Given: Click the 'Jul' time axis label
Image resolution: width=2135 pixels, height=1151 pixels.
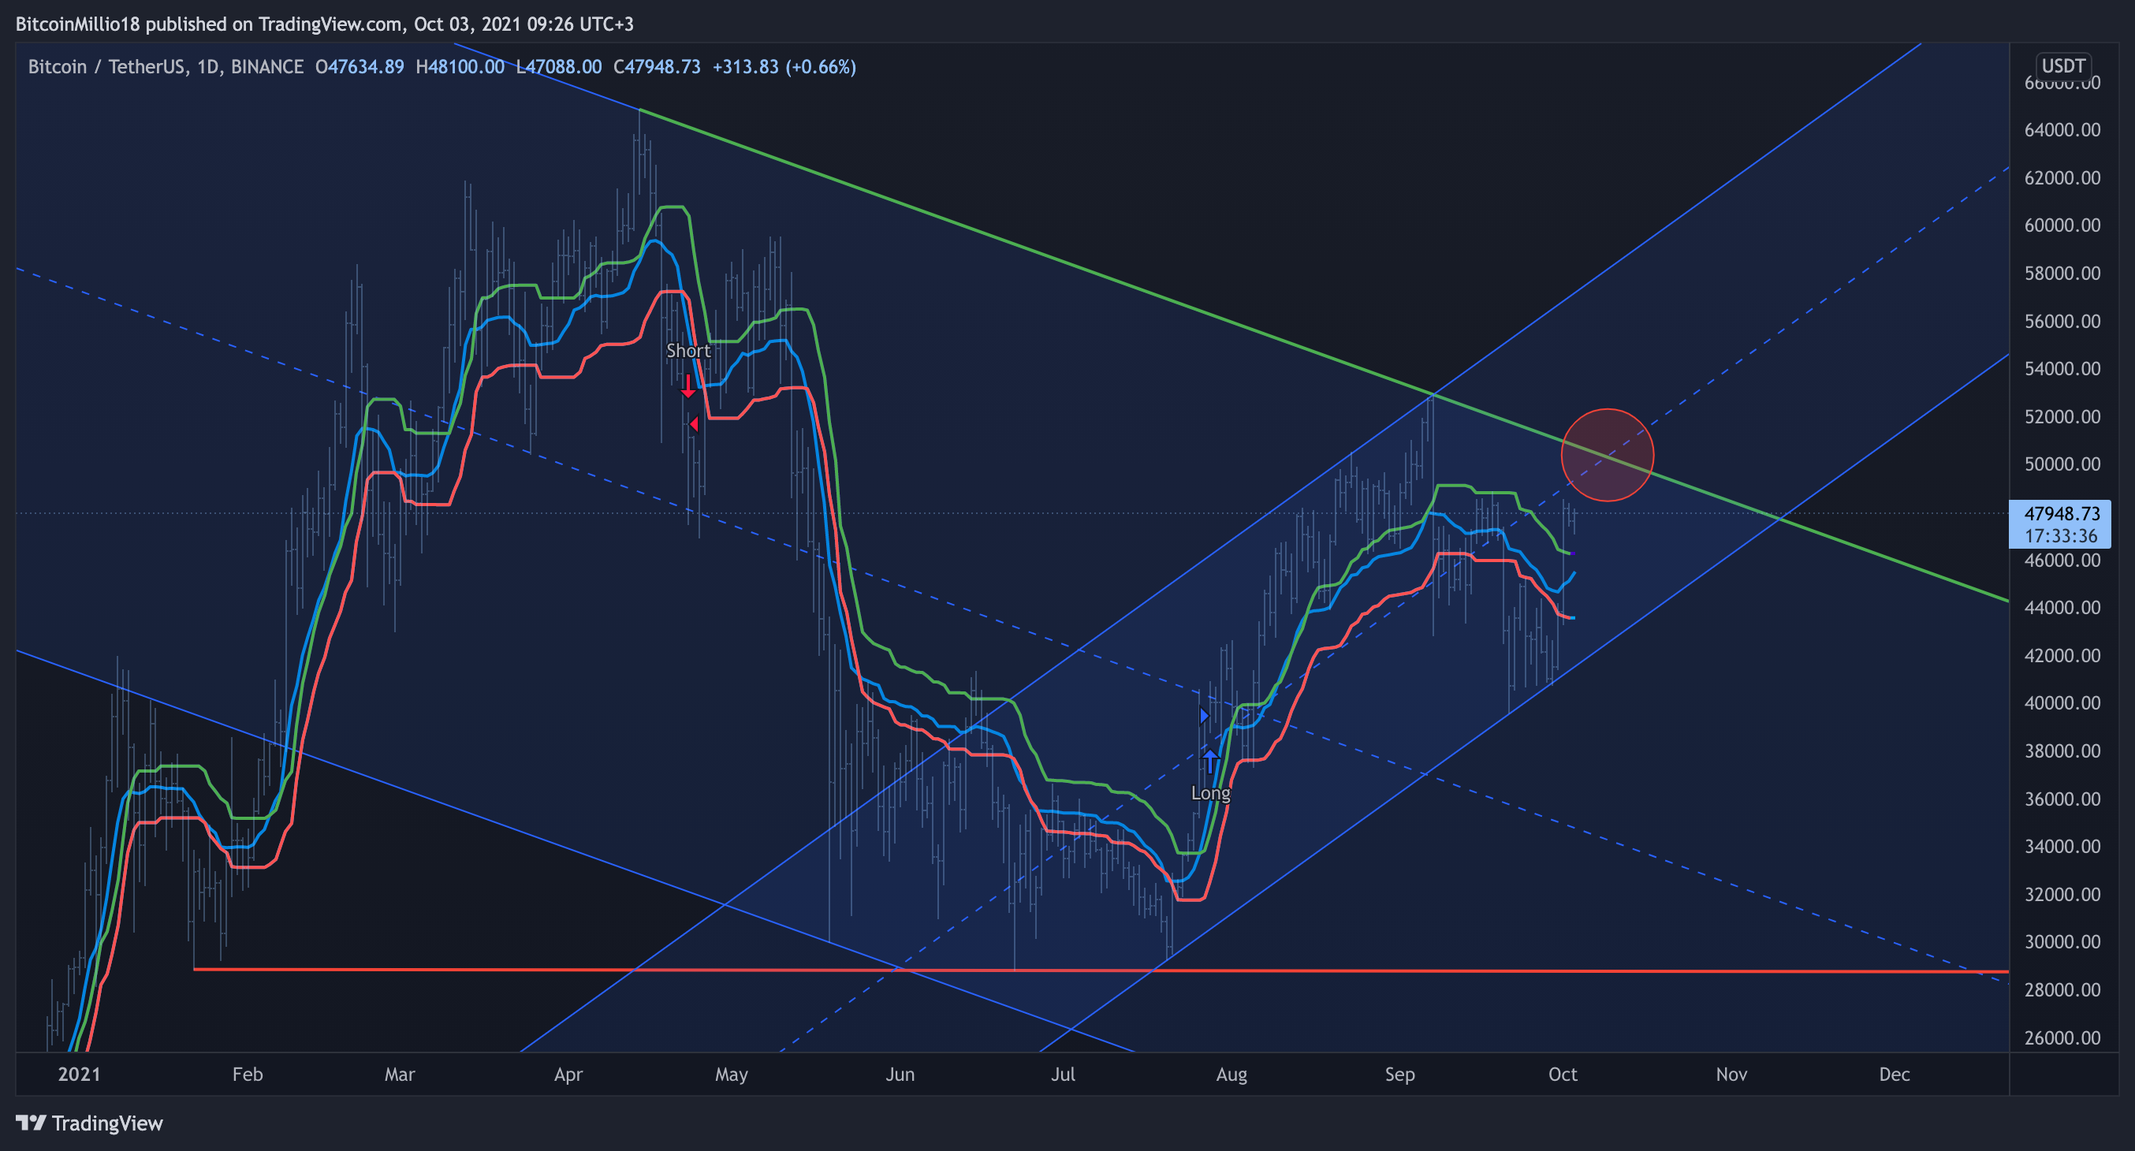Looking at the screenshot, I should click(1063, 1075).
